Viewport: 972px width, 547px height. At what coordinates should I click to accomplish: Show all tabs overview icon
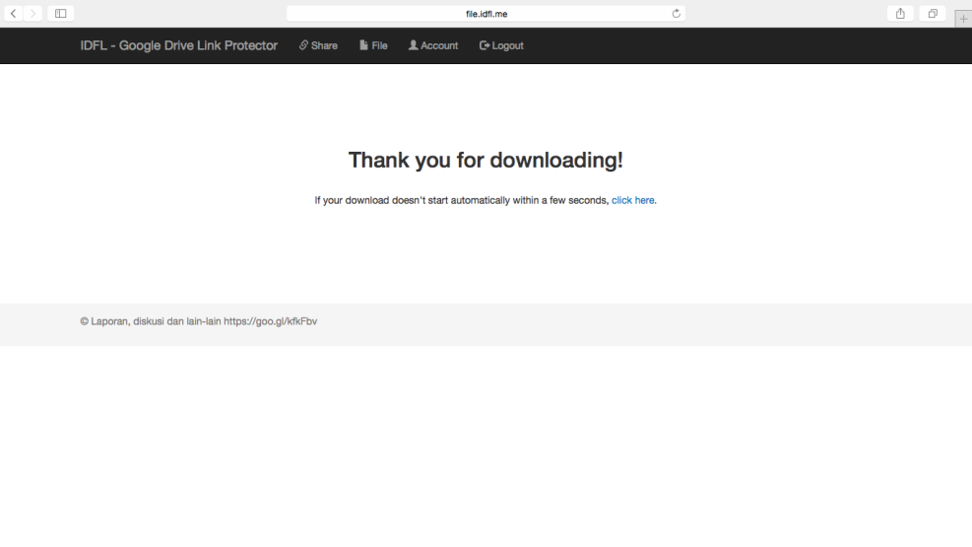click(x=933, y=14)
